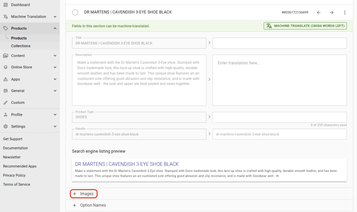Screen dimensions: 357x212
Task: Expand the General menu chevron
Action: pos(55,91)
